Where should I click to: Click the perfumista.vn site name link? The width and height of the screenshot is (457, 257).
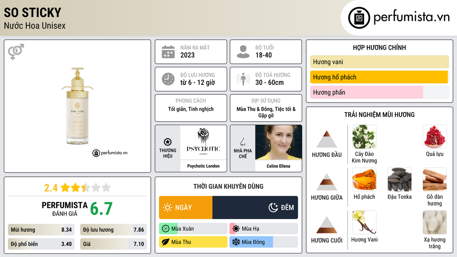click(411, 17)
